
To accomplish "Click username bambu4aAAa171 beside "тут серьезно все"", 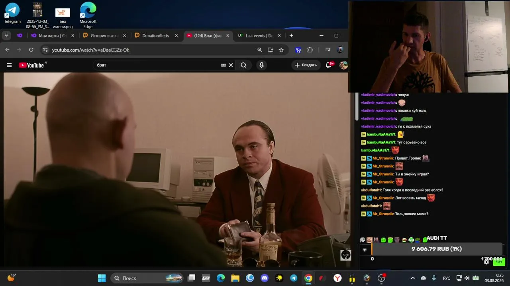I will coord(381,142).
